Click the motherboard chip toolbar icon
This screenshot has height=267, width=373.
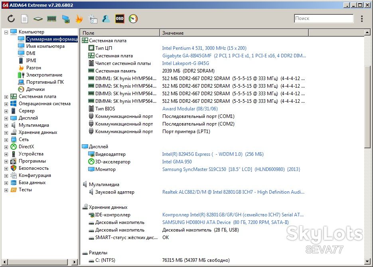click(x=38, y=19)
